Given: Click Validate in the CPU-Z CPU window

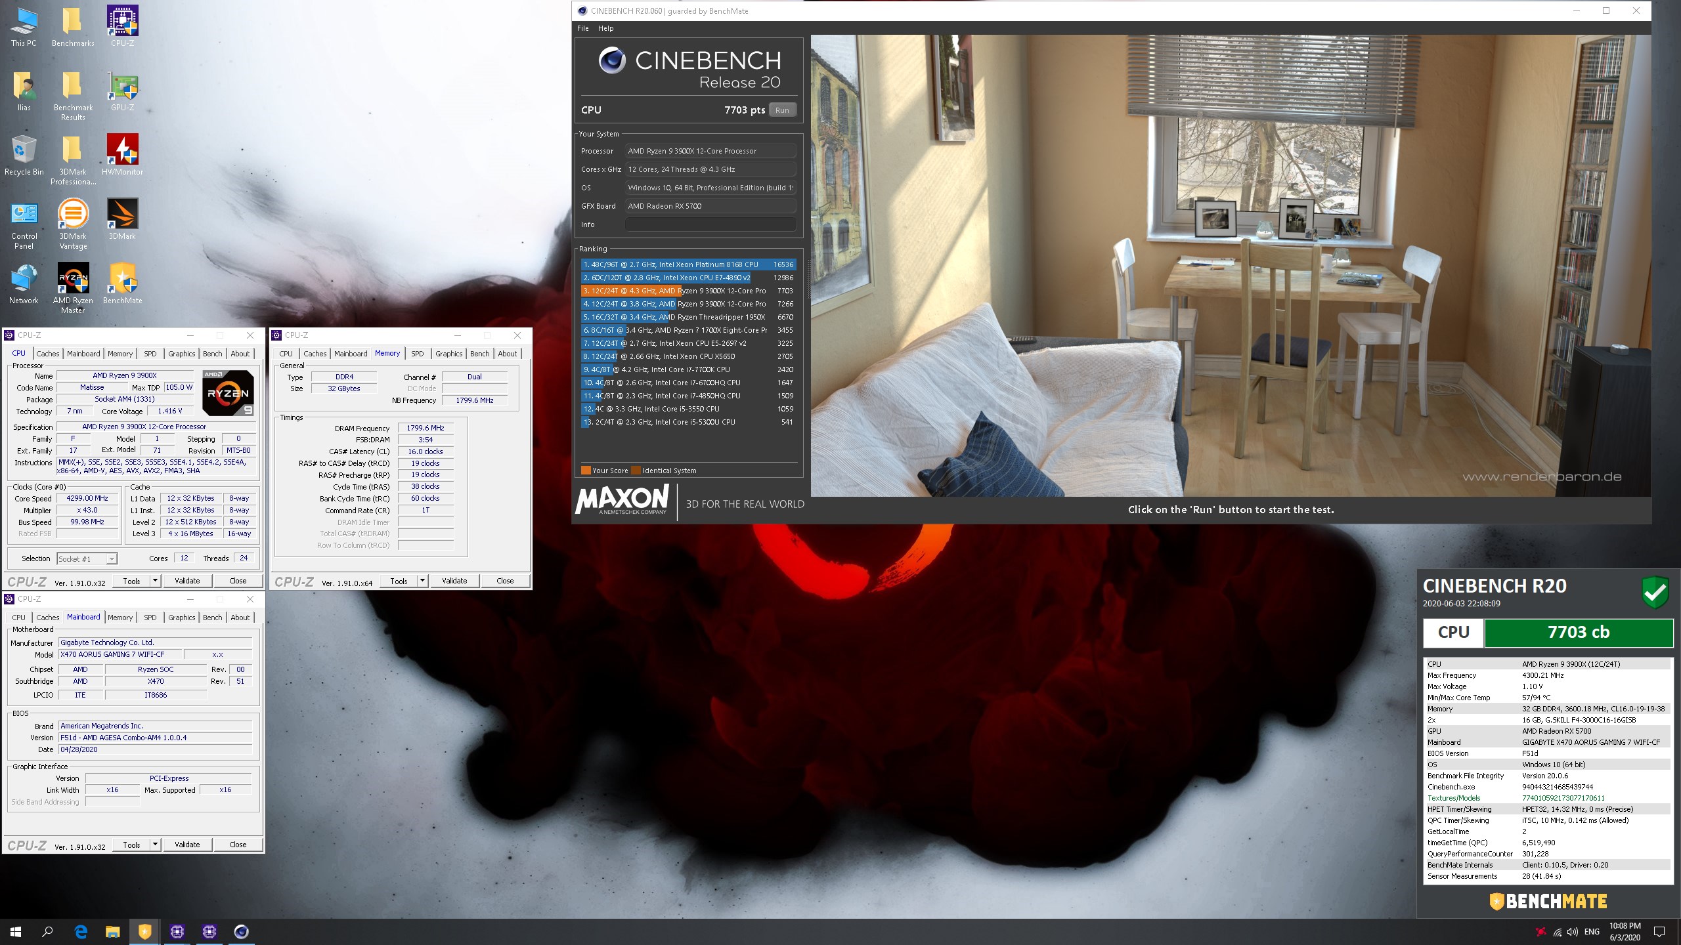Looking at the screenshot, I should [187, 581].
